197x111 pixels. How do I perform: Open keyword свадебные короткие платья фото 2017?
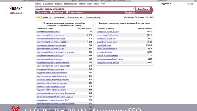(x=53, y=100)
